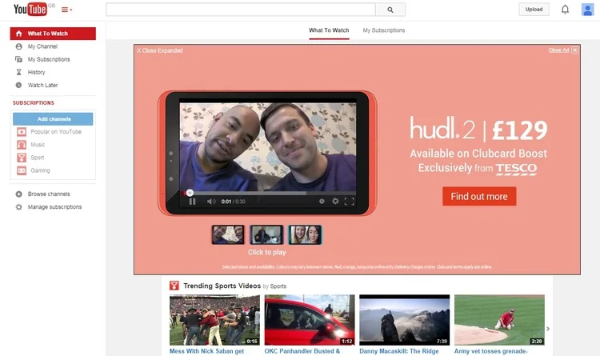
Task: Click the Tesco logo in ad
Action: pyautogui.click(x=516, y=169)
